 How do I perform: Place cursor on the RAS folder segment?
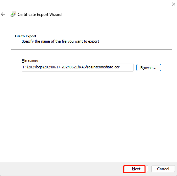click(x=82, y=67)
